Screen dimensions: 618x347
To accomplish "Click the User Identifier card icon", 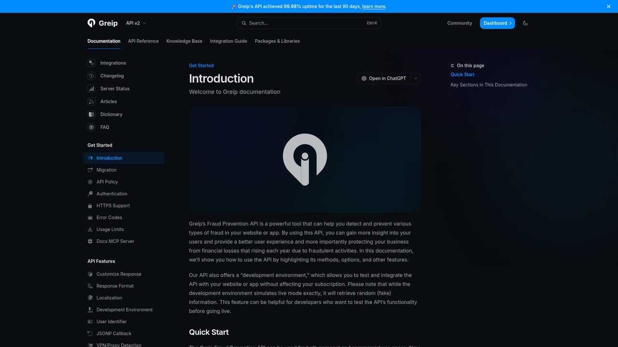I will (90, 321).
